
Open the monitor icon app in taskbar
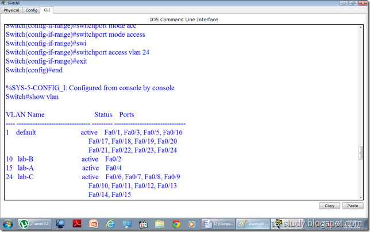[60, 224]
